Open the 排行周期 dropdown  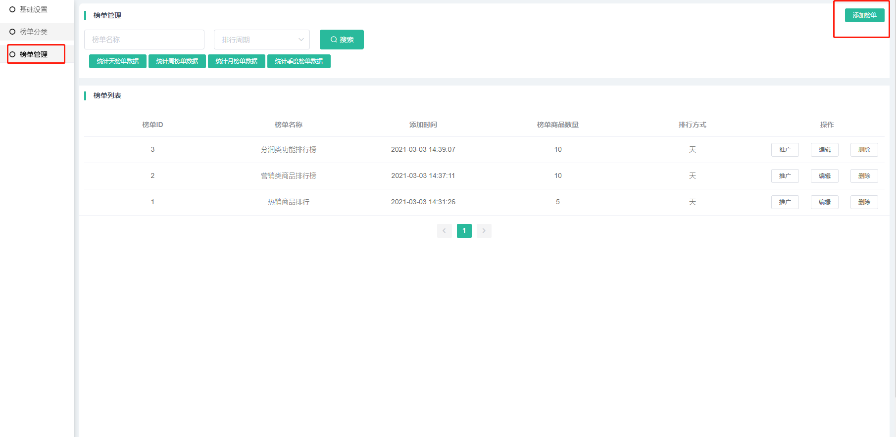[x=262, y=40]
